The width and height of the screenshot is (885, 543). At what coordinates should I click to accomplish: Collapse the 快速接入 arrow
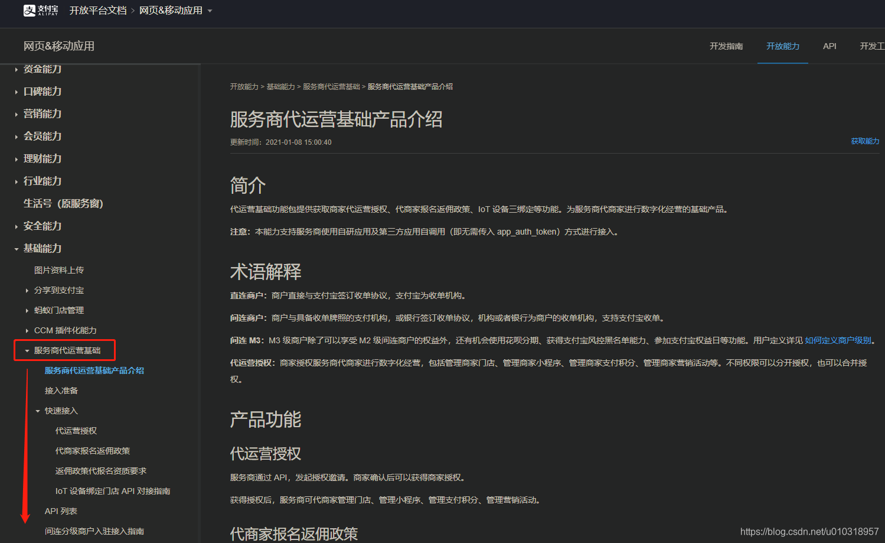point(38,411)
